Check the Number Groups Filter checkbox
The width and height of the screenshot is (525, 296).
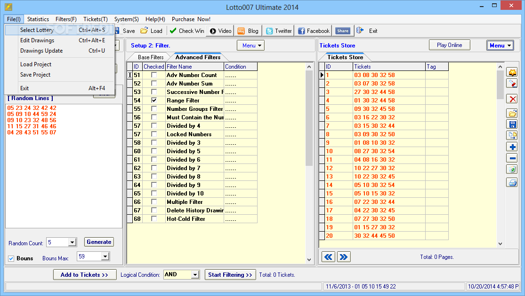154,109
